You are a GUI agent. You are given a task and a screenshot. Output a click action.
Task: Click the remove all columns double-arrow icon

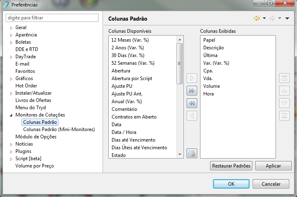[192, 103]
